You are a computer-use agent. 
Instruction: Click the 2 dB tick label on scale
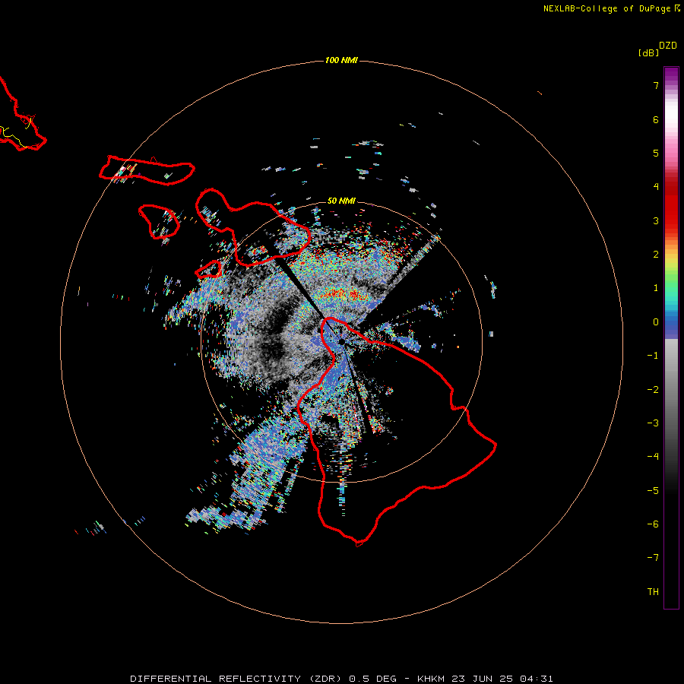656,255
